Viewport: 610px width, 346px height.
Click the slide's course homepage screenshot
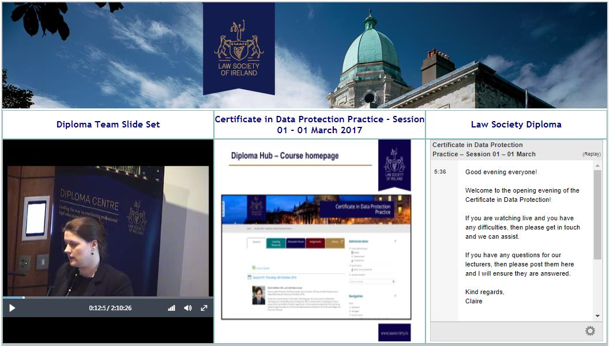[316, 257]
